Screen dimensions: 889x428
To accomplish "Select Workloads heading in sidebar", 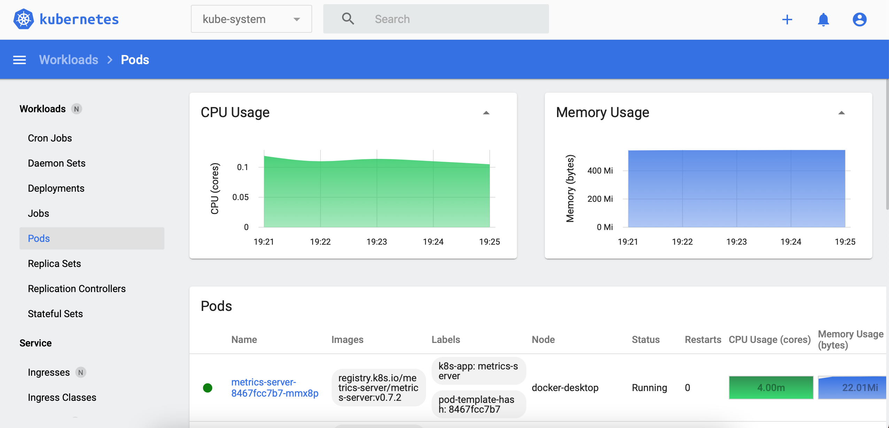I will pos(42,109).
